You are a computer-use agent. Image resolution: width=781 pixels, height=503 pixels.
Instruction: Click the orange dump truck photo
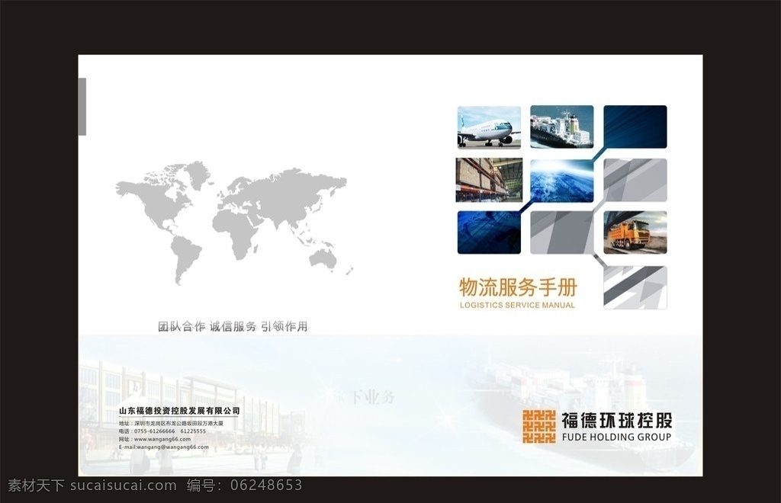tap(635, 232)
